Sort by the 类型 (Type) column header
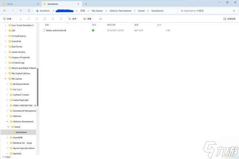 coord(136,25)
